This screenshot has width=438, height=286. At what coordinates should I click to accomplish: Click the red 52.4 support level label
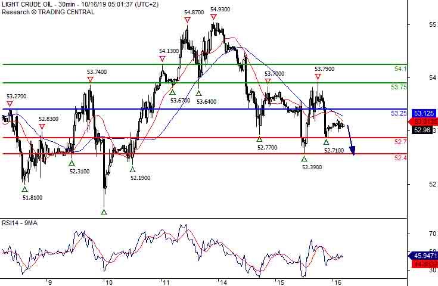point(400,158)
